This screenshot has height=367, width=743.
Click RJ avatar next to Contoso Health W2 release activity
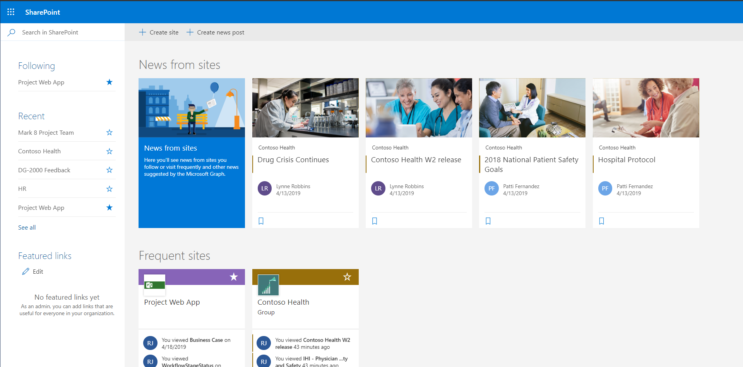[x=264, y=343]
